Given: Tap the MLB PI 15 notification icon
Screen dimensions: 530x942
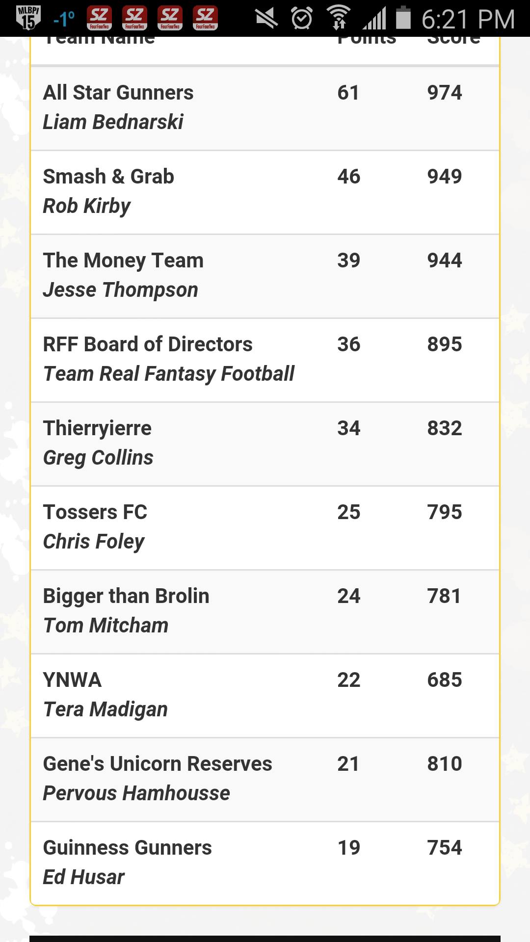Looking at the screenshot, I should pos(28,18).
